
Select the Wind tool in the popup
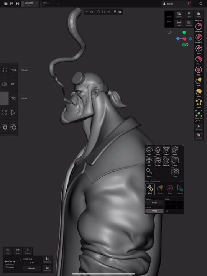tap(150, 189)
